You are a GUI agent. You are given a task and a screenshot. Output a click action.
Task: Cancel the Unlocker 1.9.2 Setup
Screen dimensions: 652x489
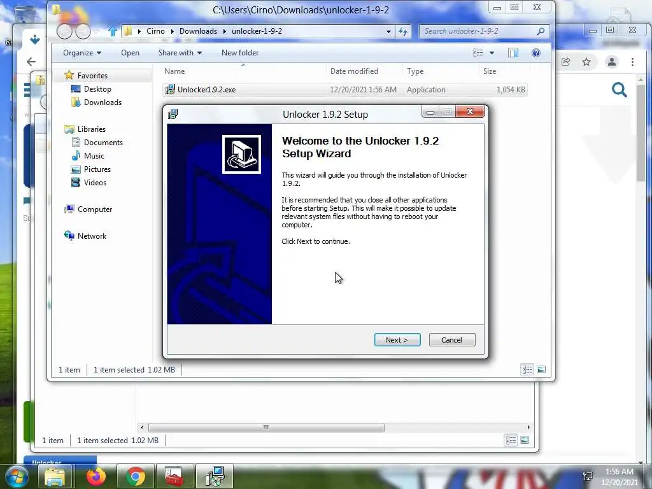[452, 340]
